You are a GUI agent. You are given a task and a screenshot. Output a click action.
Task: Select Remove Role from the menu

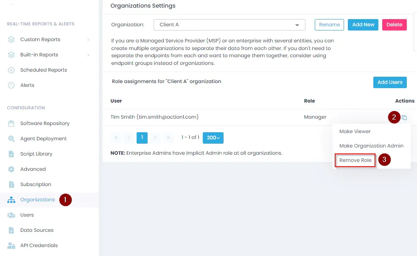(x=355, y=160)
